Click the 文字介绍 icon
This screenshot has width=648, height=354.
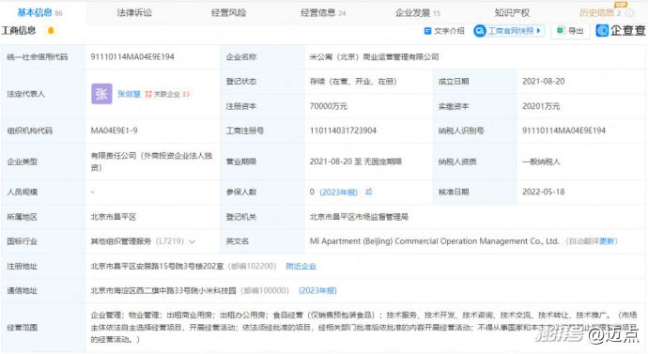[427, 31]
